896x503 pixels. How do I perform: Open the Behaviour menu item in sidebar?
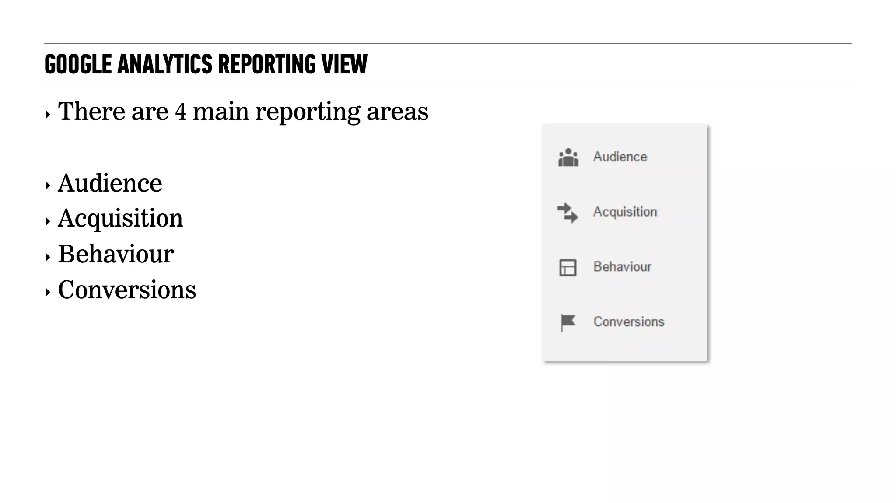click(622, 267)
